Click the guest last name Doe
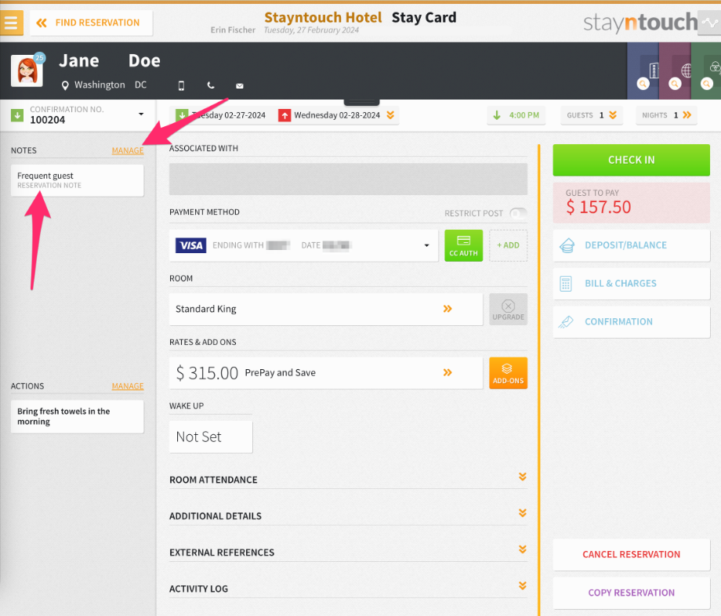Viewport: 721px width, 616px height. click(x=144, y=60)
